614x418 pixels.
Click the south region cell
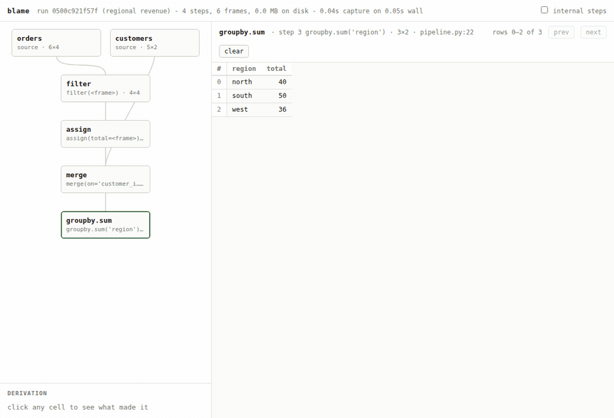(x=244, y=96)
